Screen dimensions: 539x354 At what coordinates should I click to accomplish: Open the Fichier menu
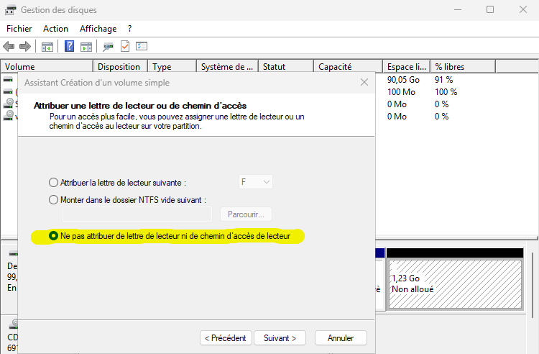click(x=19, y=29)
